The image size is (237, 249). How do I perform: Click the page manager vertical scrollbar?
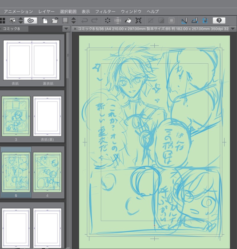click(68, 56)
